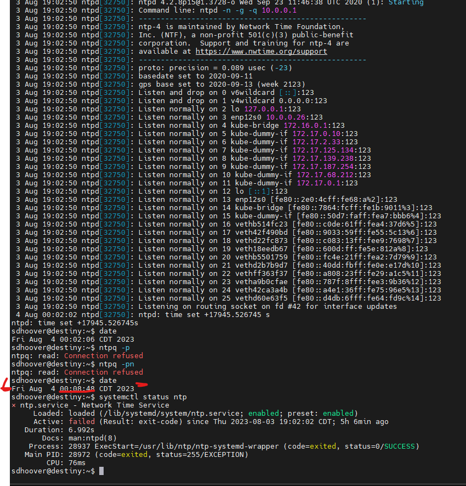466x486 pixels.
Task: Select the underlined time 00:08:48
Action: 77,388
